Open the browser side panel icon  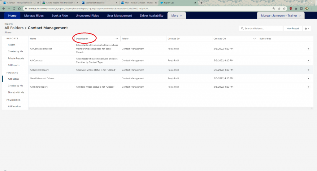[302, 9]
